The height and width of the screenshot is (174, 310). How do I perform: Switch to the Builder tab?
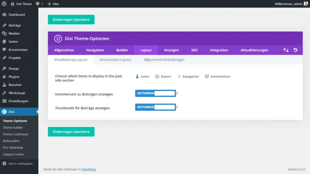coord(122,50)
